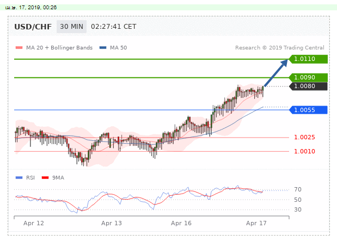This screenshot has width=337, height=241.
Task: Click the 9MA legend text
Action: point(58,178)
